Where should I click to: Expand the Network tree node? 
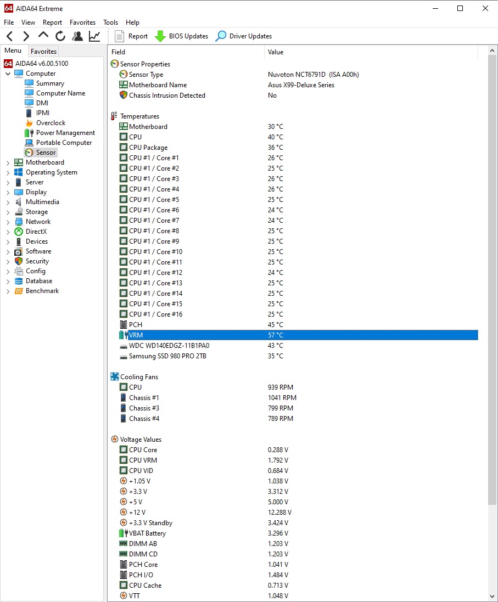point(8,222)
